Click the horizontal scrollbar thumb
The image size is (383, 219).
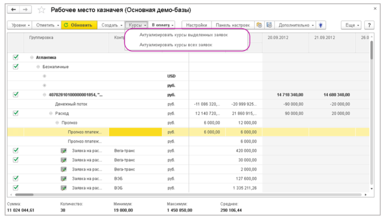click(24, 195)
